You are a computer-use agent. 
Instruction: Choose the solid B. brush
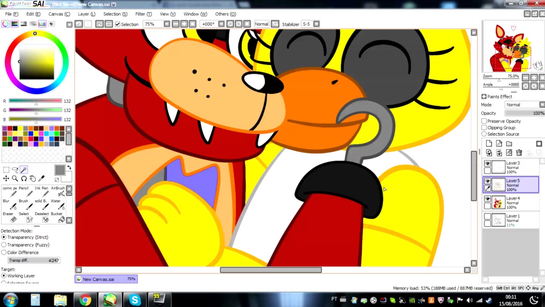click(x=41, y=204)
